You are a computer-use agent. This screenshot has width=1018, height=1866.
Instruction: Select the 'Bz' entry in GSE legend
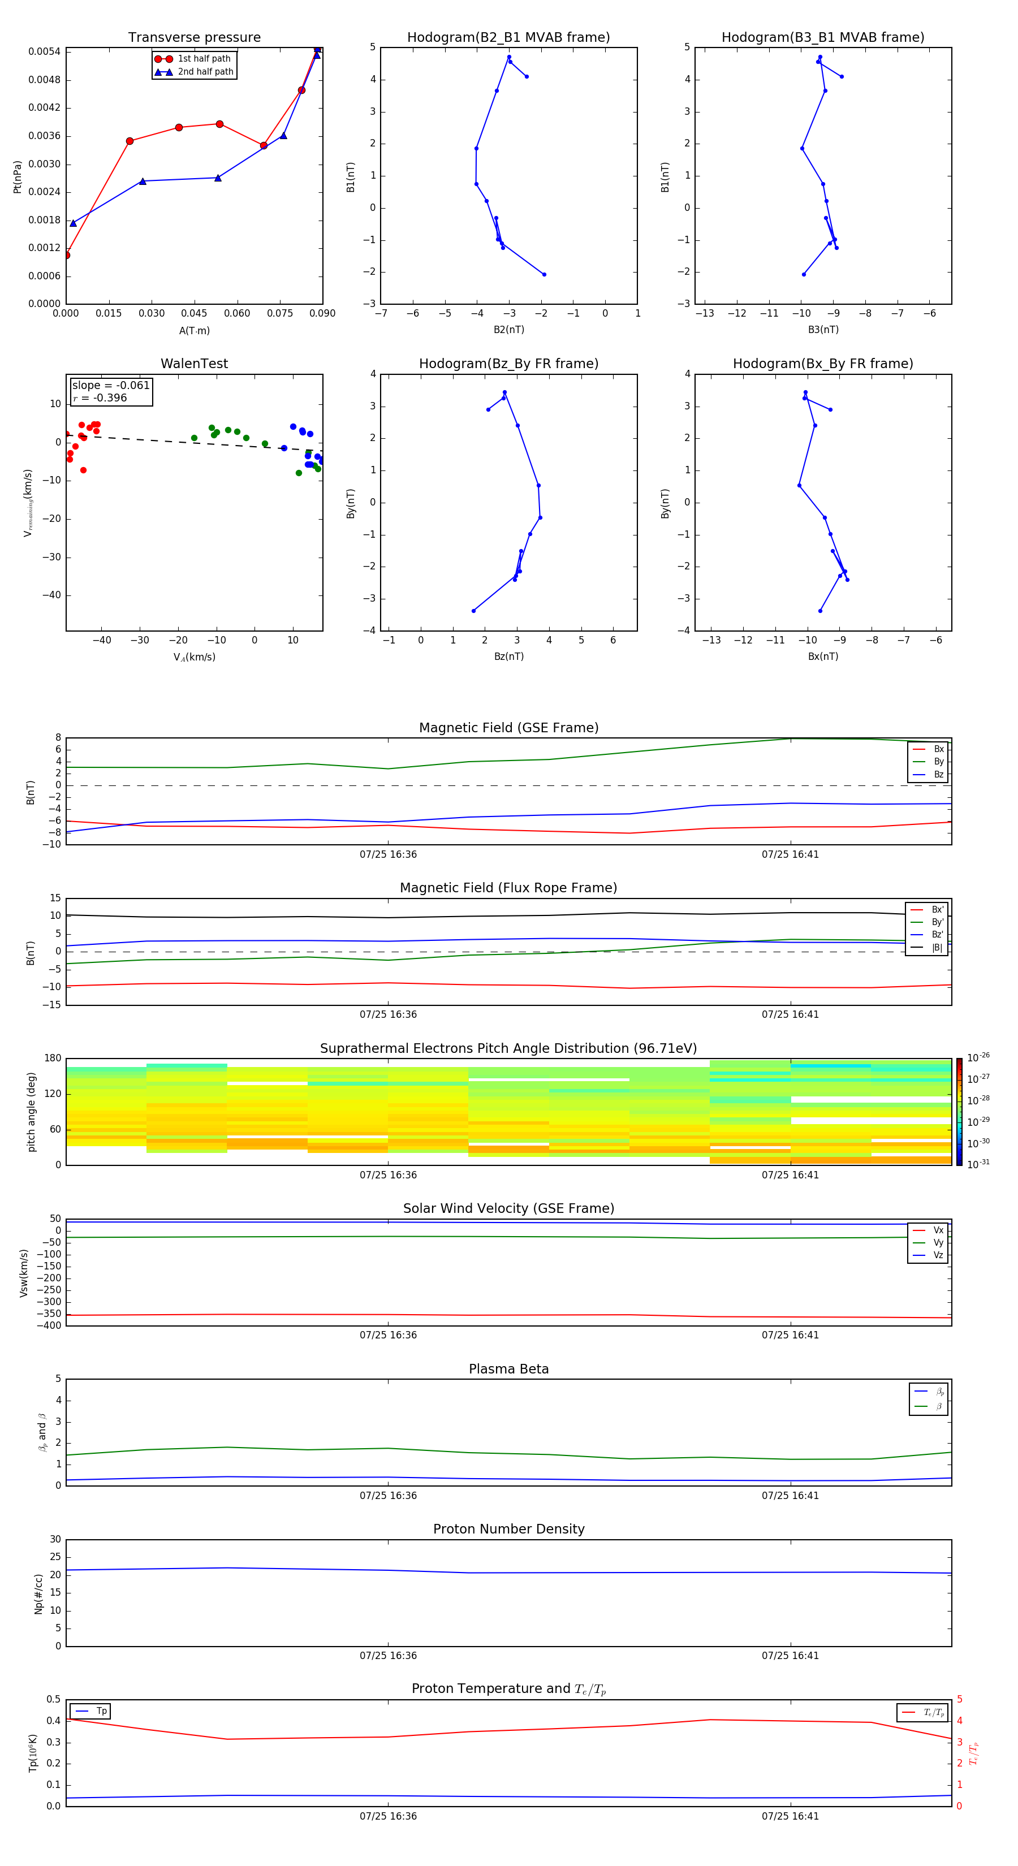tap(928, 774)
